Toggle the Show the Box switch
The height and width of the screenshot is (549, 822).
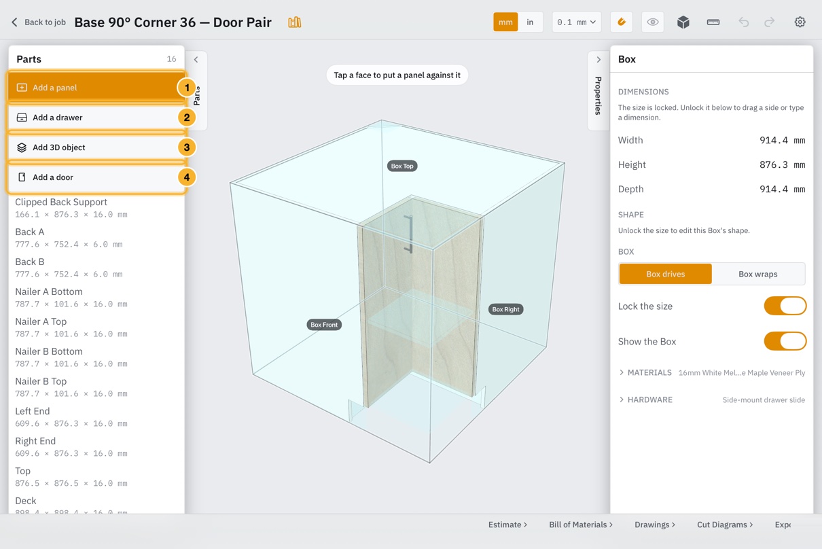785,341
